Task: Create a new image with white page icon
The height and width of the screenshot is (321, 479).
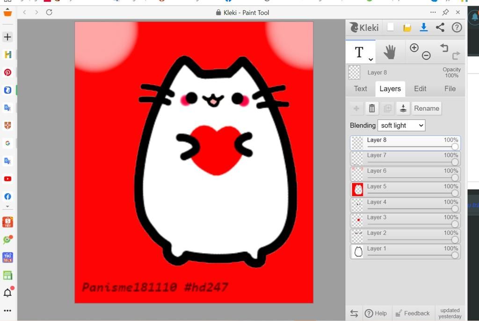Action: click(x=391, y=27)
